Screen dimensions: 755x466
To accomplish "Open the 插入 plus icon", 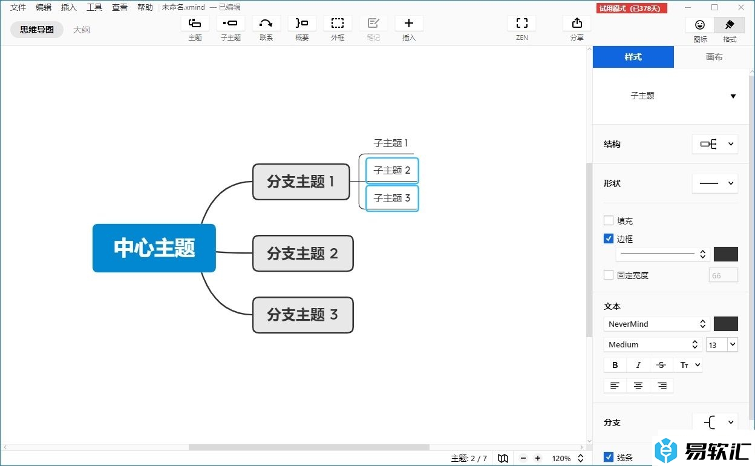I will coord(409,23).
